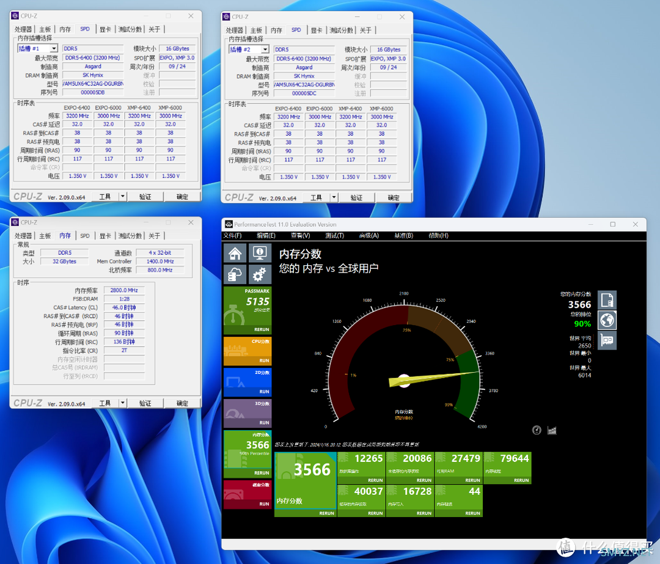Image resolution: width=660 pixels, height=564 pixels.
Task: Click the PerformanceTest title bar app icon
Action: tap(229, 224)
